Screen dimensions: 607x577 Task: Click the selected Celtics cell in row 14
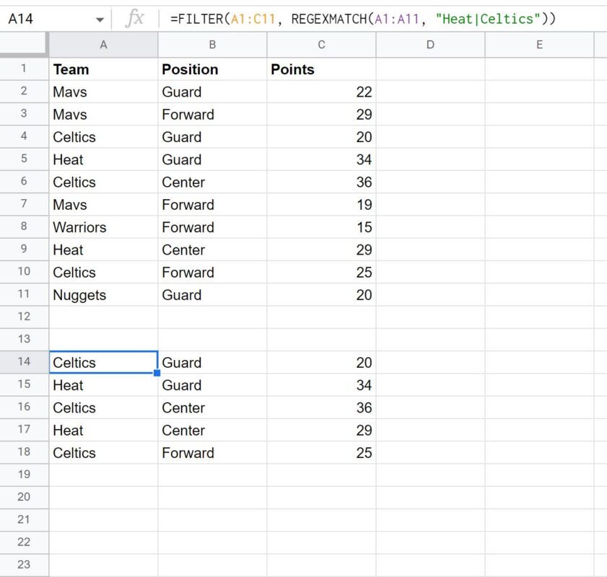pos(103,362)
